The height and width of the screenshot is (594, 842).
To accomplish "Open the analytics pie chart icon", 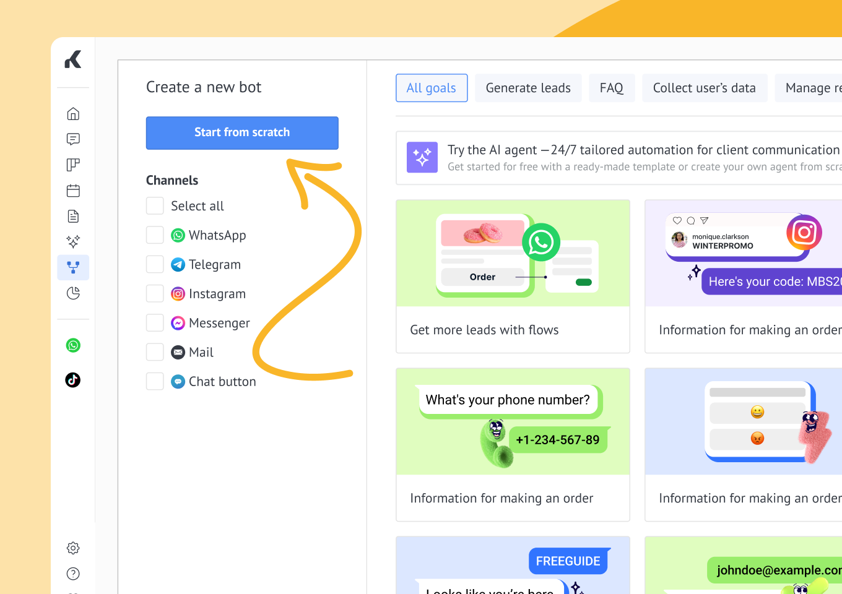I will tap(73, 293).
